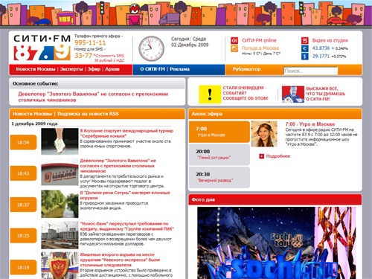372x279 pixels.
Task: Open the Невский экспресс explosion headline
Action: click(120, 260)
